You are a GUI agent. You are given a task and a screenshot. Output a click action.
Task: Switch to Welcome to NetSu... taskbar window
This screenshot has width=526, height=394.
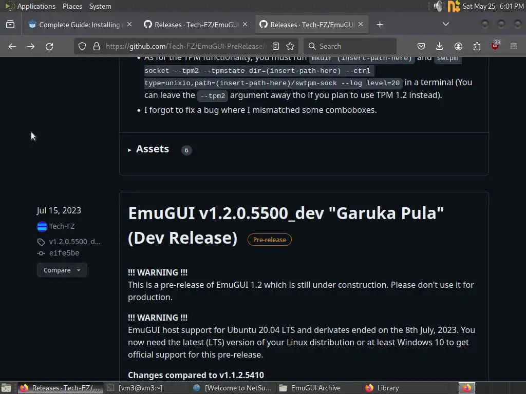(x=233, y=388)
